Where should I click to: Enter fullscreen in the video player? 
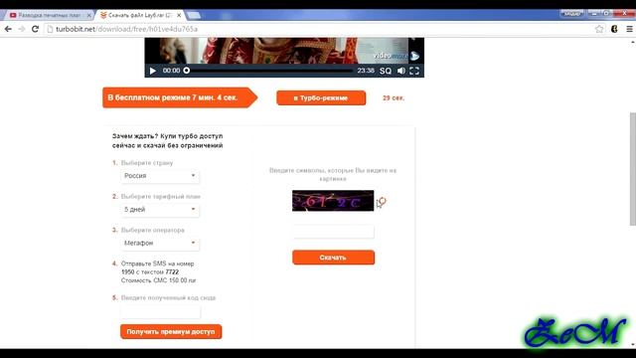pos(414,71)
